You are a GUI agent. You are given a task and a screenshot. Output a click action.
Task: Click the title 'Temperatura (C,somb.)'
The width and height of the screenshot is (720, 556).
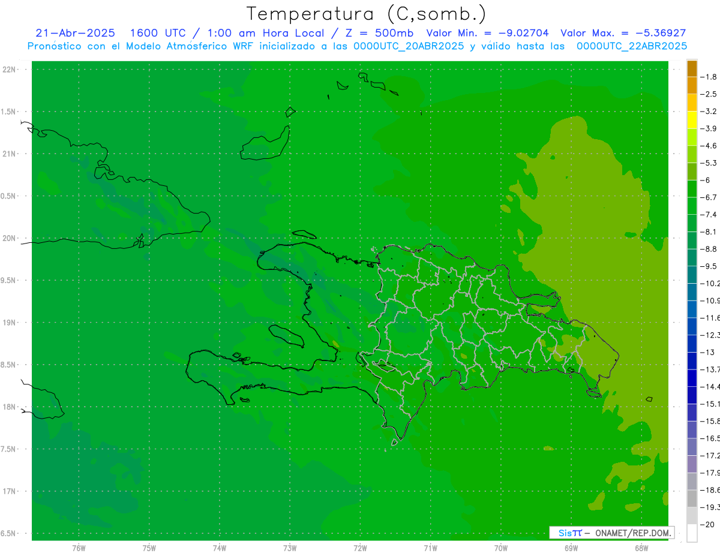click(x=367, y=14)
